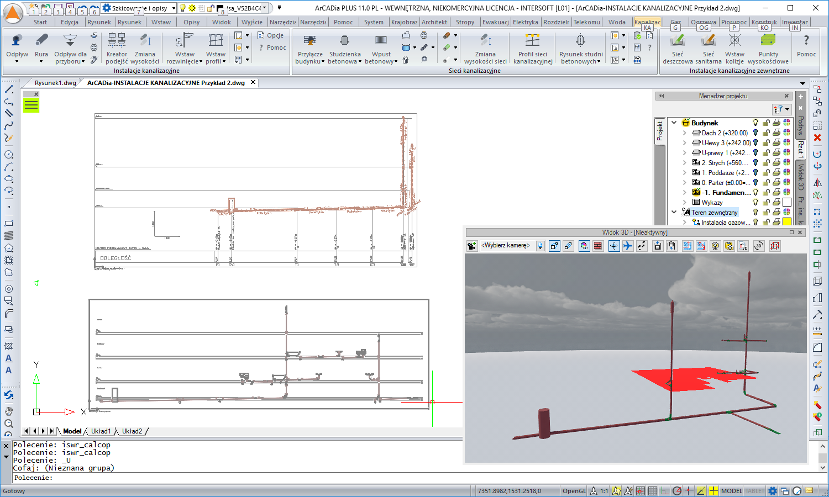Click the camera snapshot icon in Widok 3D
The image size is (829, 497).
click(716, 246)
